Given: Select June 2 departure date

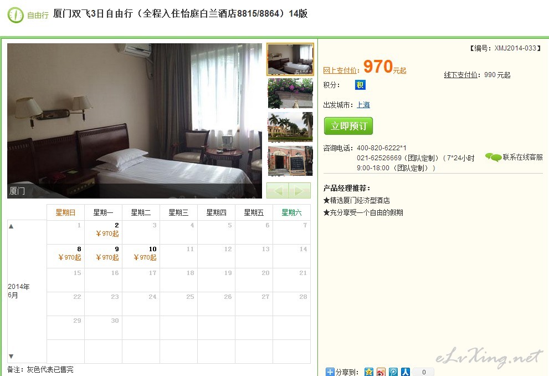Looking at the screenshot, I should click(103, 232).
